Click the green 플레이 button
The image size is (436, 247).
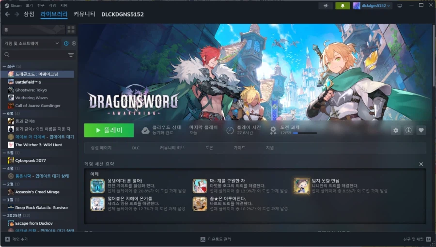(x=109, y=130)
